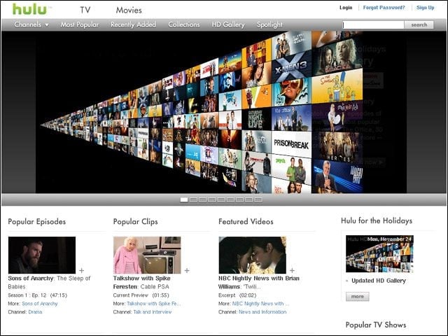
Task: Click the Drama channel link
Action: [35, 312]
